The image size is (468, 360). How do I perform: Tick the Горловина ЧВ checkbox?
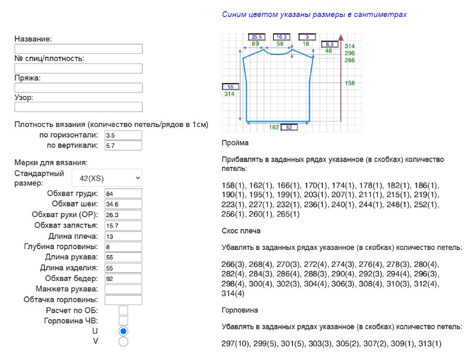(x=123, y=321)
